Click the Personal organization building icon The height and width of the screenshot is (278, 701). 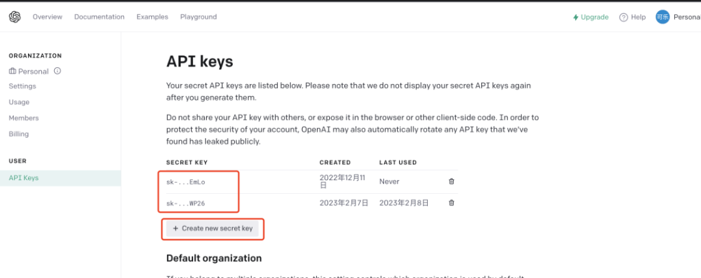click(x=12, y=71)
